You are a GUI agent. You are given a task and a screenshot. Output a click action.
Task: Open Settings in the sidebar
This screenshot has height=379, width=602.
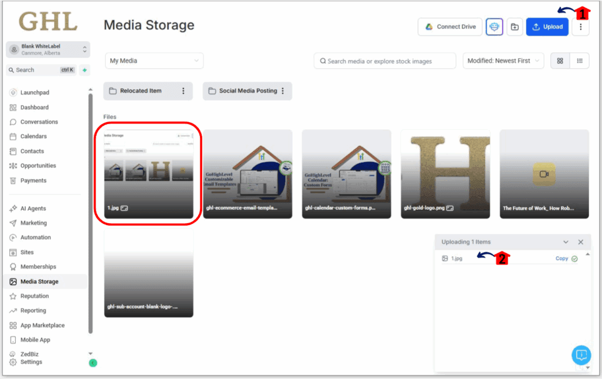coord(31,362)
